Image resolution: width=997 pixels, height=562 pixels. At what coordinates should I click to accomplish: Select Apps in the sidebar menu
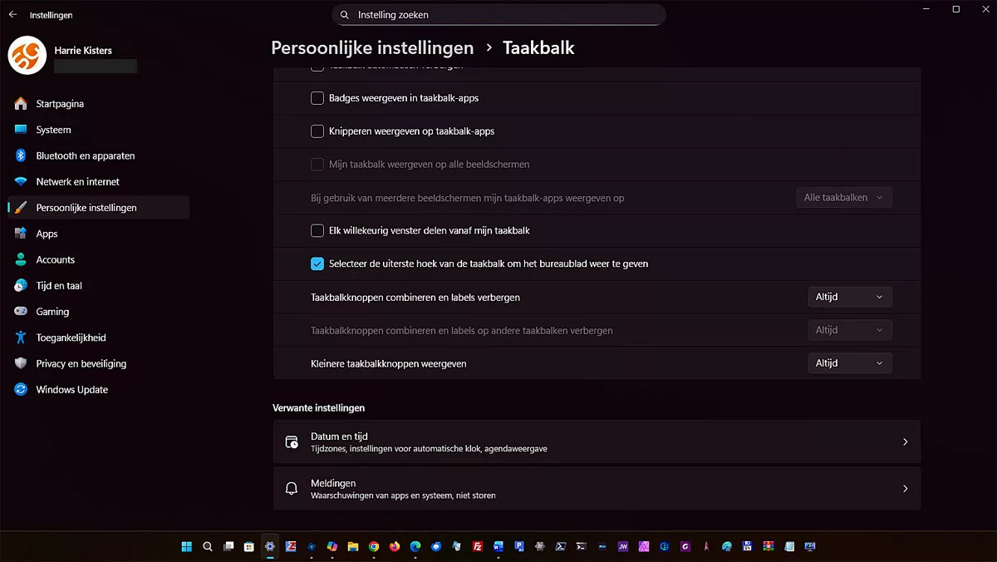click(46, 234)
